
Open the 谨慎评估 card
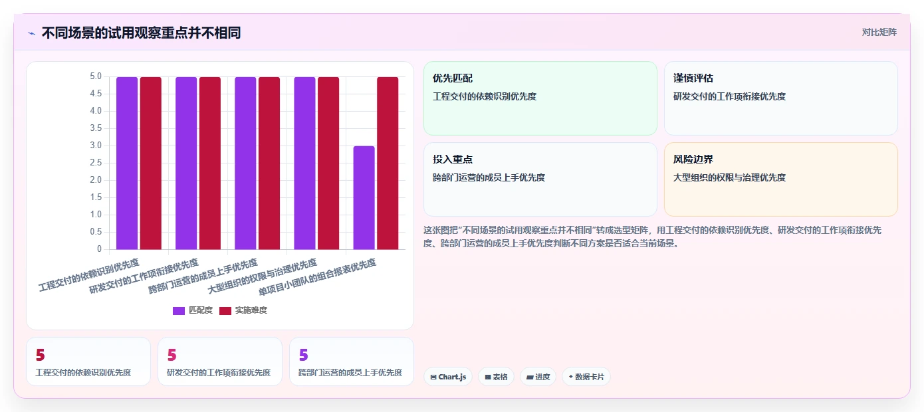780,98
